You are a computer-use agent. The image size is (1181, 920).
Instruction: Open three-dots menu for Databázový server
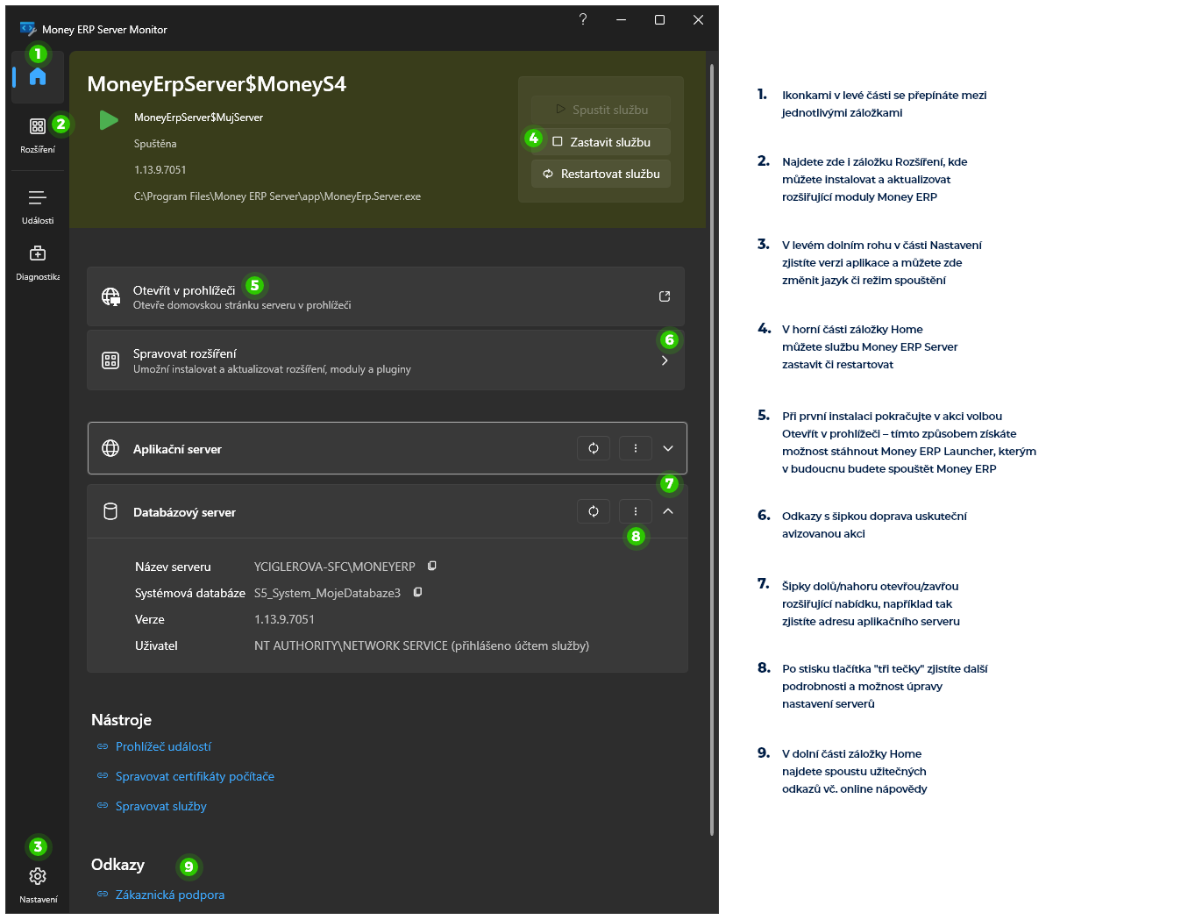pos(636,511)
